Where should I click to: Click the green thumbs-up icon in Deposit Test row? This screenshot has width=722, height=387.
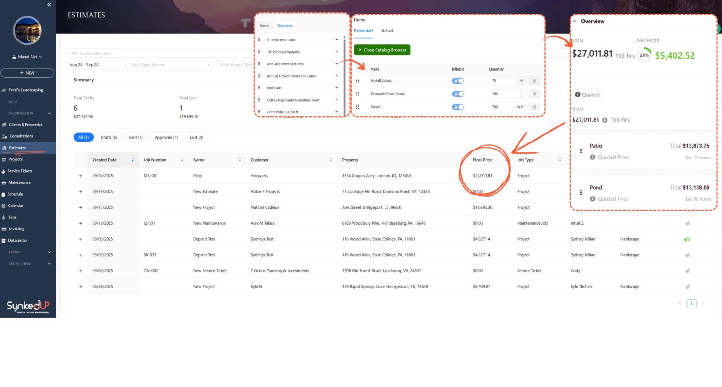tap(687, 239)
